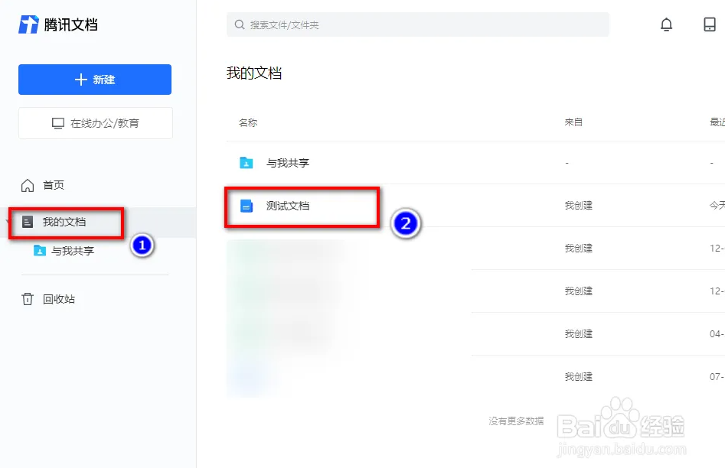725x468 pixels.
Task: Open the 回收站 trash icon
Action: coord(28,299)
